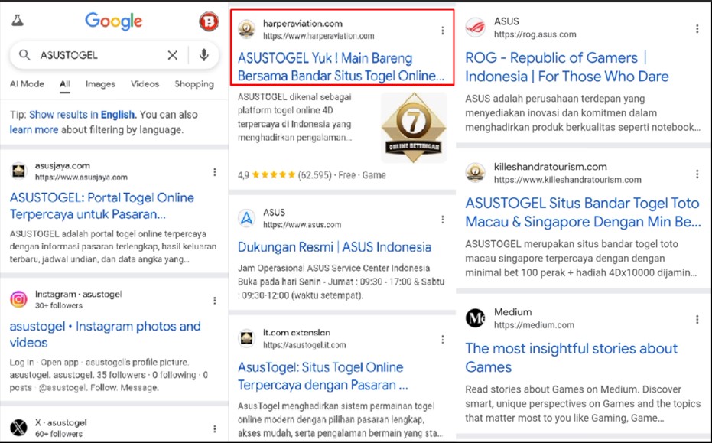Switch to the Videos tab

point(145,84)
